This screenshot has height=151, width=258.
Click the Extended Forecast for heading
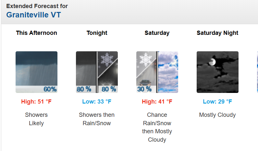pyautogui.click(x=37, y=6)
